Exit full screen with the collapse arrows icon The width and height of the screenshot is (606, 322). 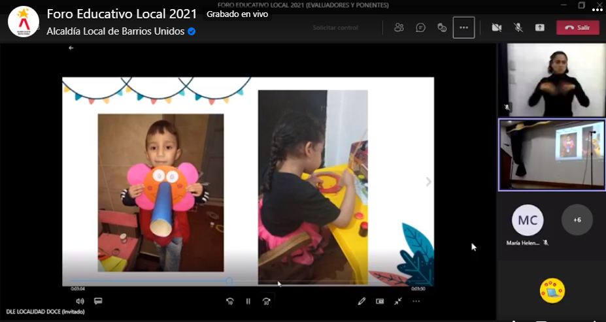(x=397, y=301)
